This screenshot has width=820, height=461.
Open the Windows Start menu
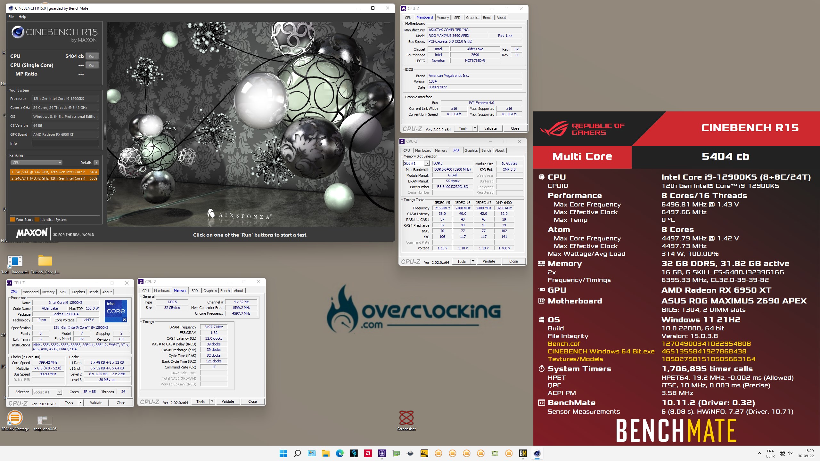283,453
